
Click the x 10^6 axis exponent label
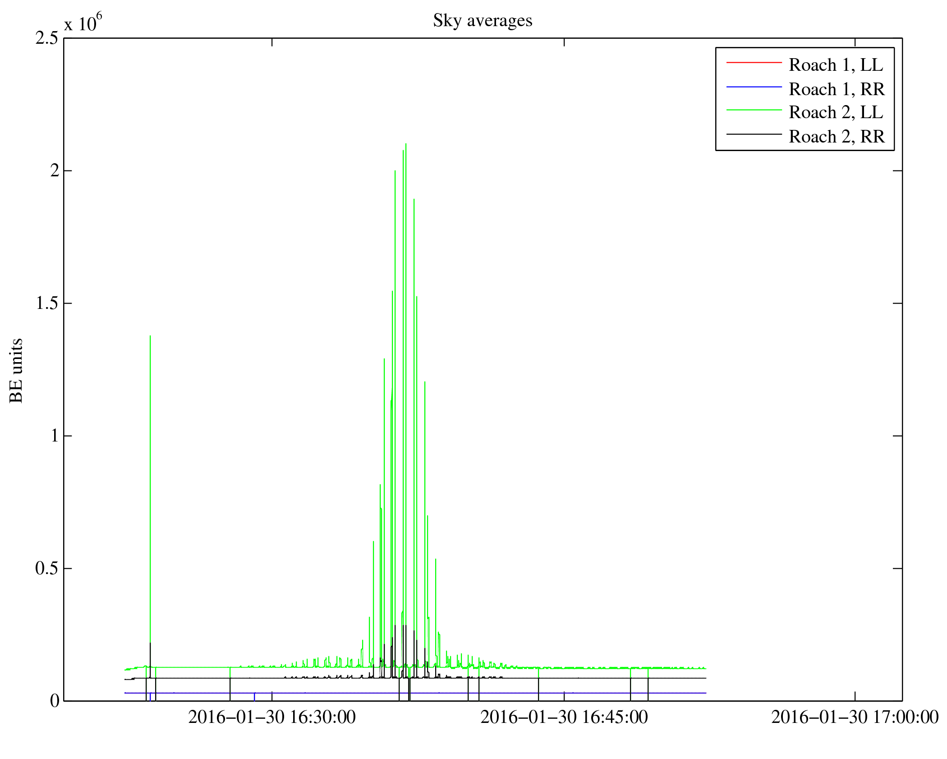click(x=83, y=23)
